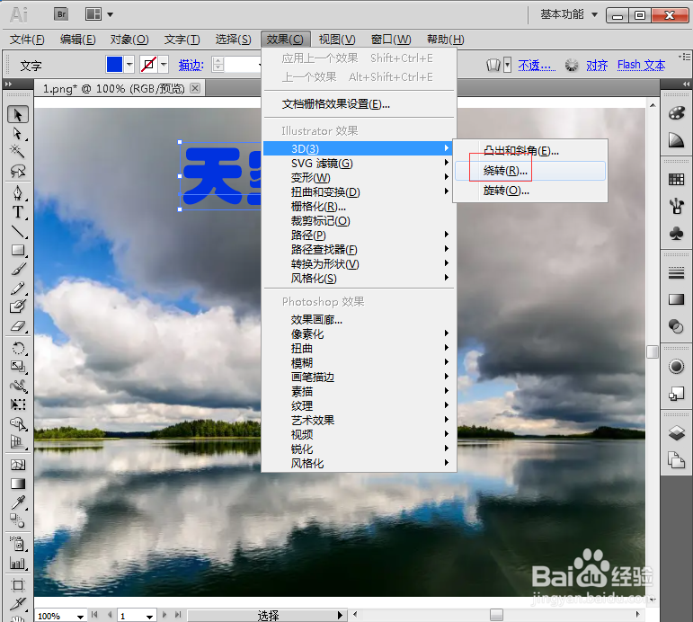Select the Eyedropper tool

[18, 502]
